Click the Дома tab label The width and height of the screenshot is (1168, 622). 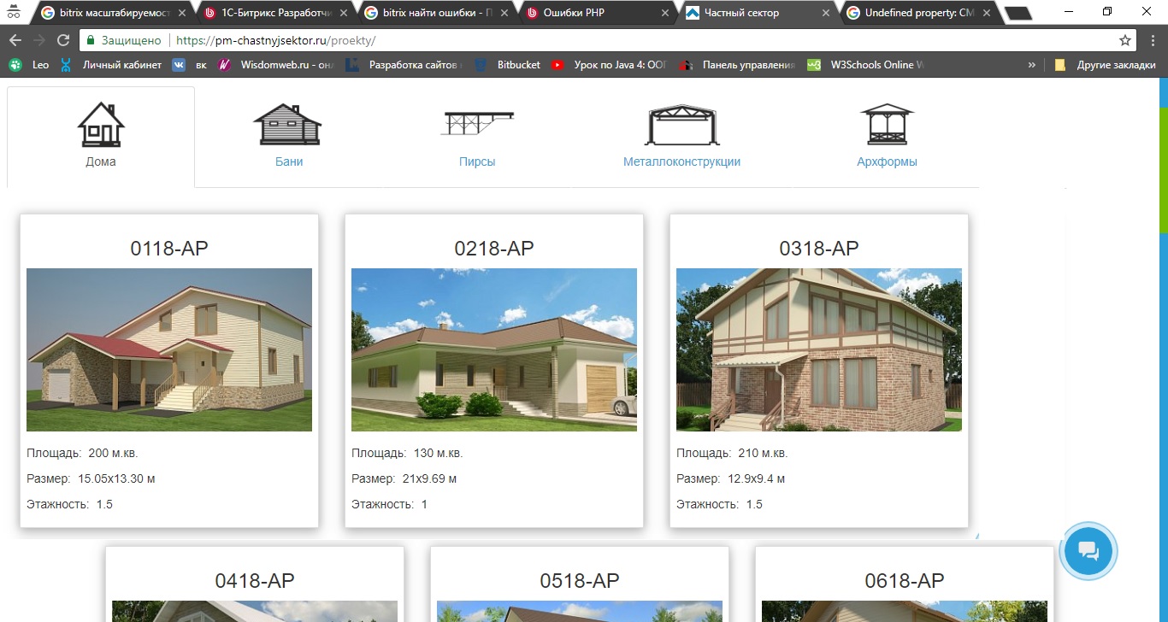point(101,161)
